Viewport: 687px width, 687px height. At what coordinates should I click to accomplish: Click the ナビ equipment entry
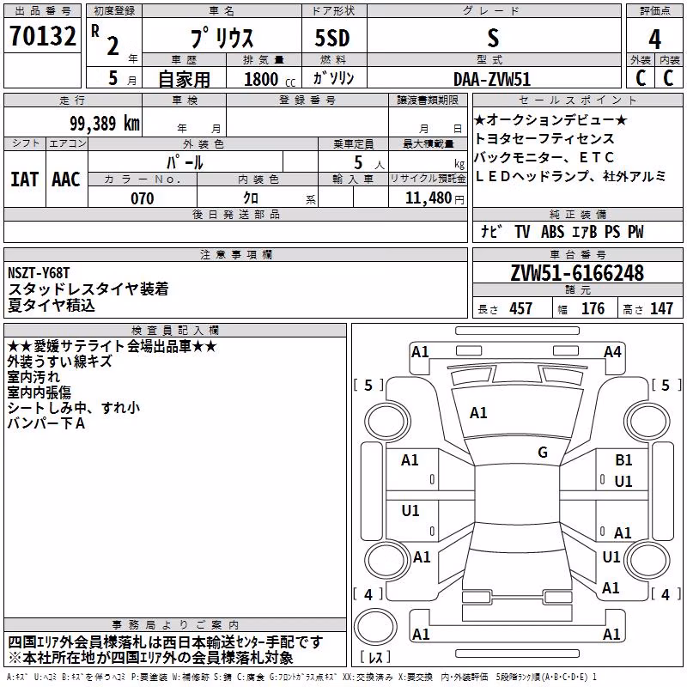pos(490,231)
